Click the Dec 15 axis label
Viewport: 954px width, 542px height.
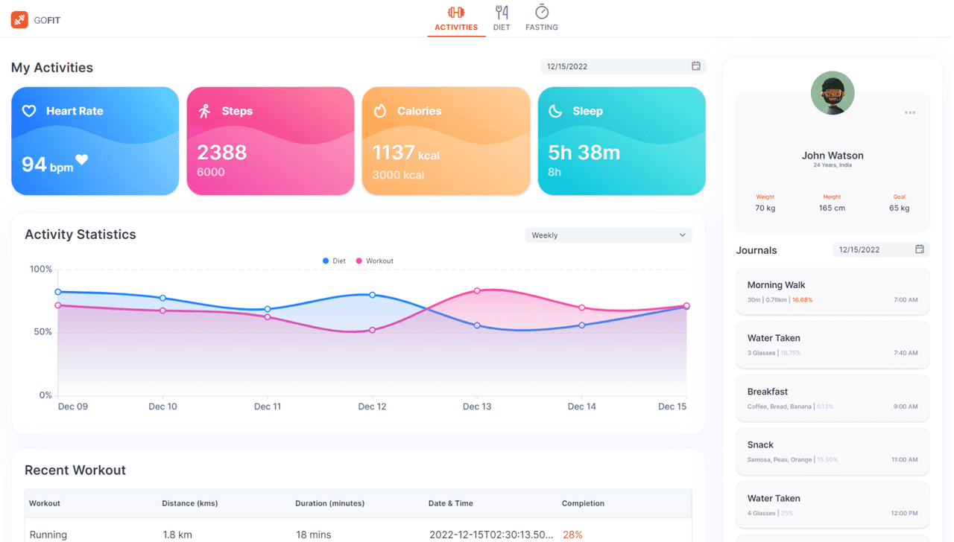[672, 406]
